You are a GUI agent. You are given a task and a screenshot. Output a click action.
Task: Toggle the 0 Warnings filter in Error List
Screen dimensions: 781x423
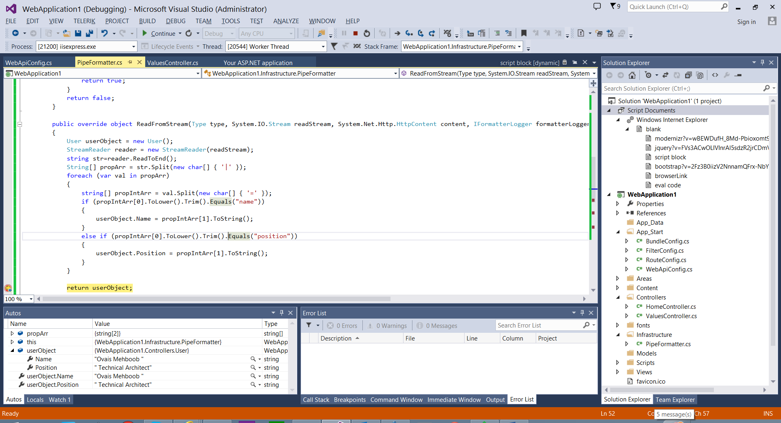(387, 325)
